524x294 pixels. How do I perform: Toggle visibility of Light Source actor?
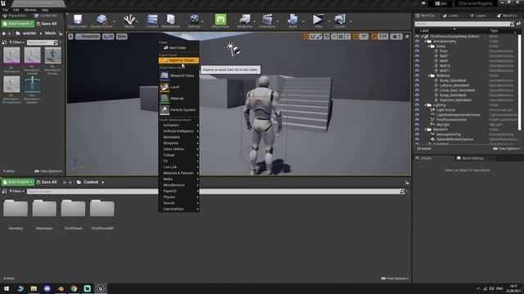(x=417, y=109)
